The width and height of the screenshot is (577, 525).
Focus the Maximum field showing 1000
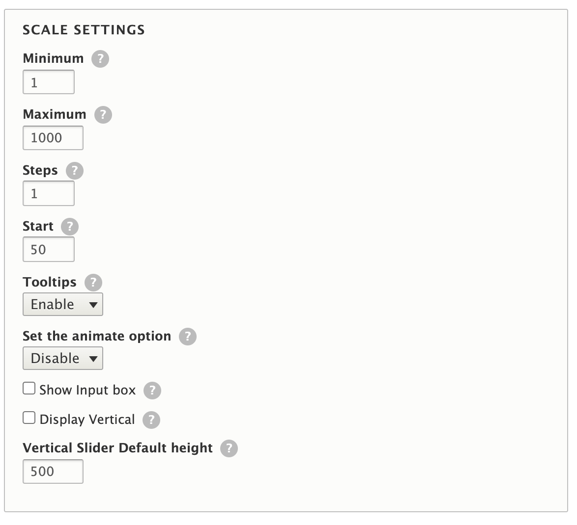[53, 138]
